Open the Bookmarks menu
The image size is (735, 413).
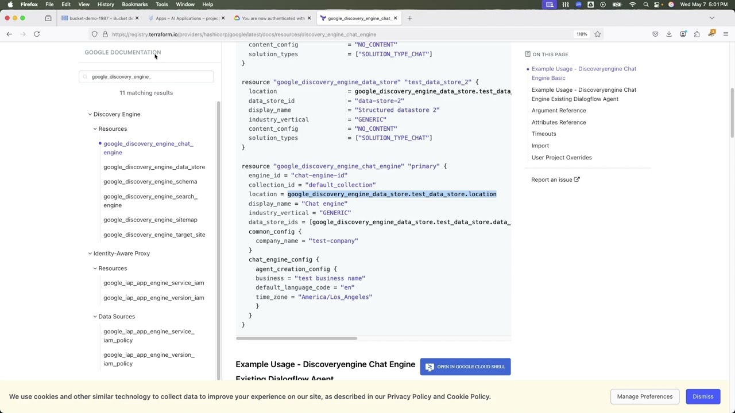click(134, 5)
